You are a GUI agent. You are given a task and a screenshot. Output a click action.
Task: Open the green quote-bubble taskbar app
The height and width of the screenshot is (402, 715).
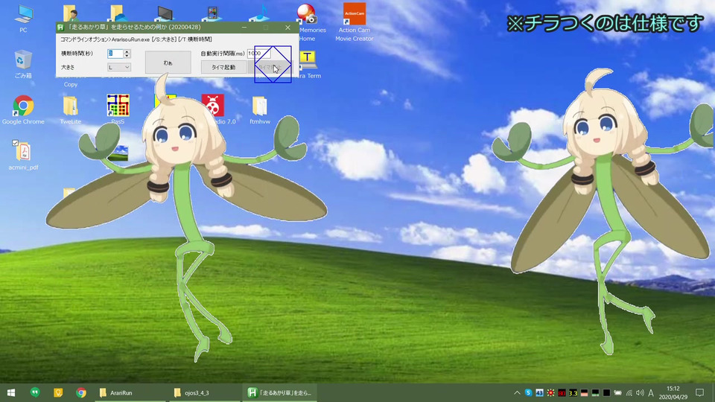point(35,392)
